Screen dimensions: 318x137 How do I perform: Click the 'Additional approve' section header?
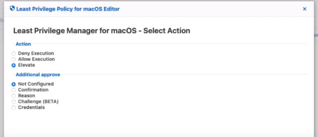[38, 74]
